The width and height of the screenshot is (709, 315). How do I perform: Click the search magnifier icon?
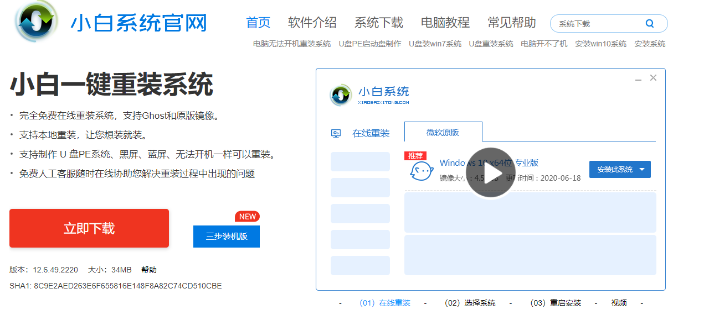coord(650,24)
